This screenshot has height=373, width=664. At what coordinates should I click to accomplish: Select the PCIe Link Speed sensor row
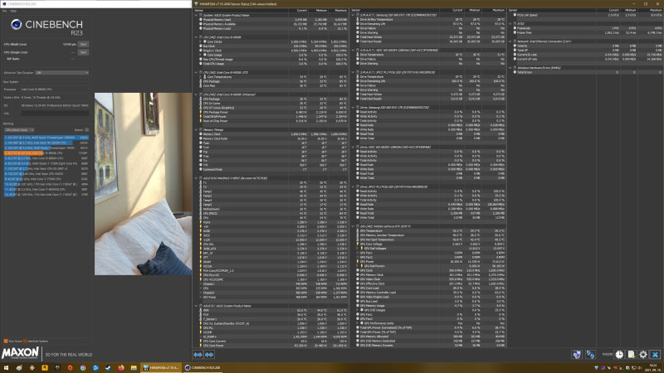tap(586, 15)
